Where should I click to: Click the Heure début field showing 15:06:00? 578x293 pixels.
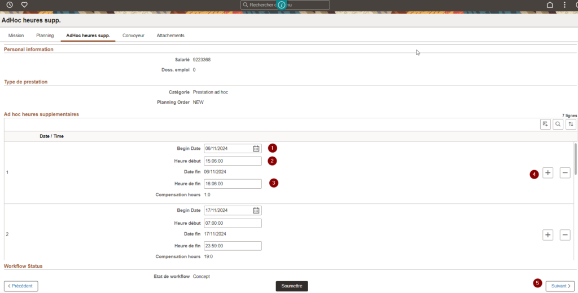(233, 161)
